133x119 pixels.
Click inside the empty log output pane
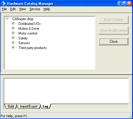tap(66, 91)
